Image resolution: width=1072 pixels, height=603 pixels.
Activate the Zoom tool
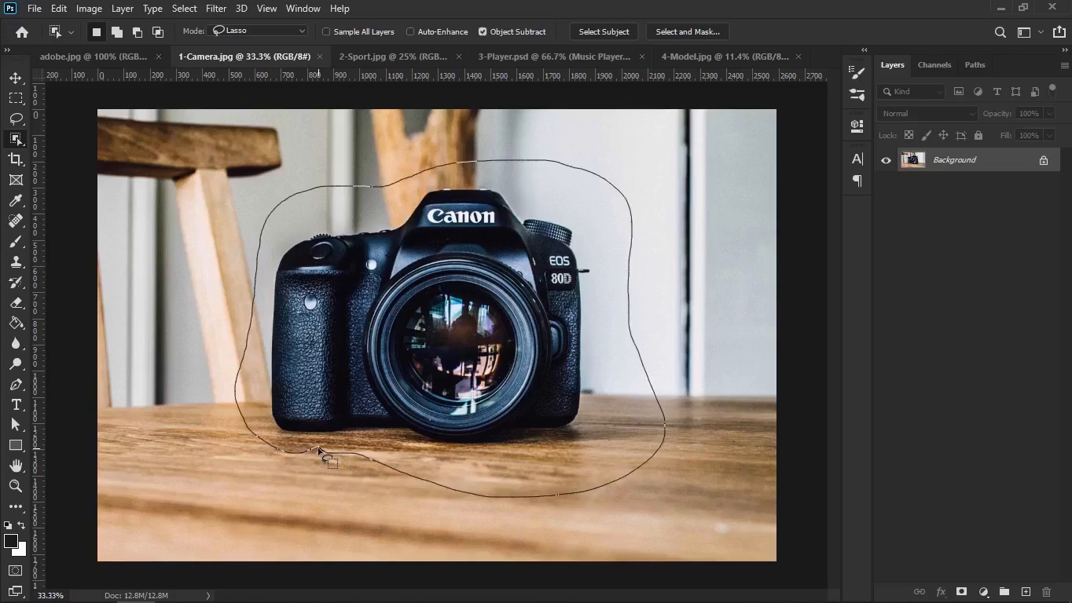(16, 486)
